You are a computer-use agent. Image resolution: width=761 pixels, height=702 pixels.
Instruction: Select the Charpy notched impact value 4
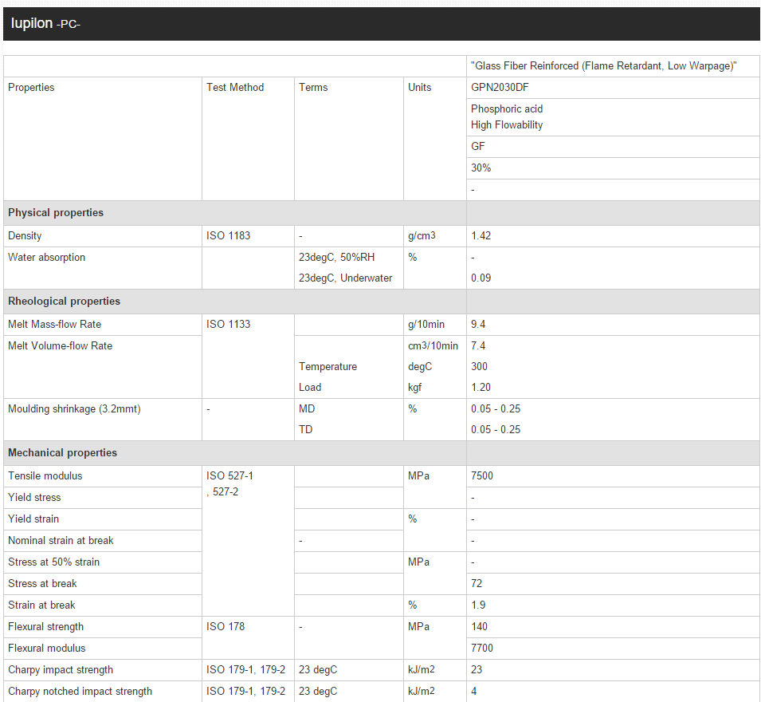473,692
